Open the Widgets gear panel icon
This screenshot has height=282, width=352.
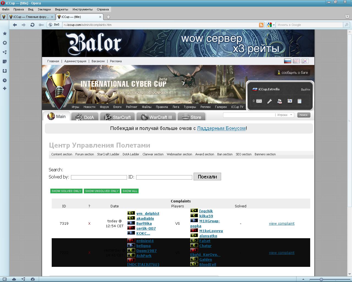coord(5,43)
